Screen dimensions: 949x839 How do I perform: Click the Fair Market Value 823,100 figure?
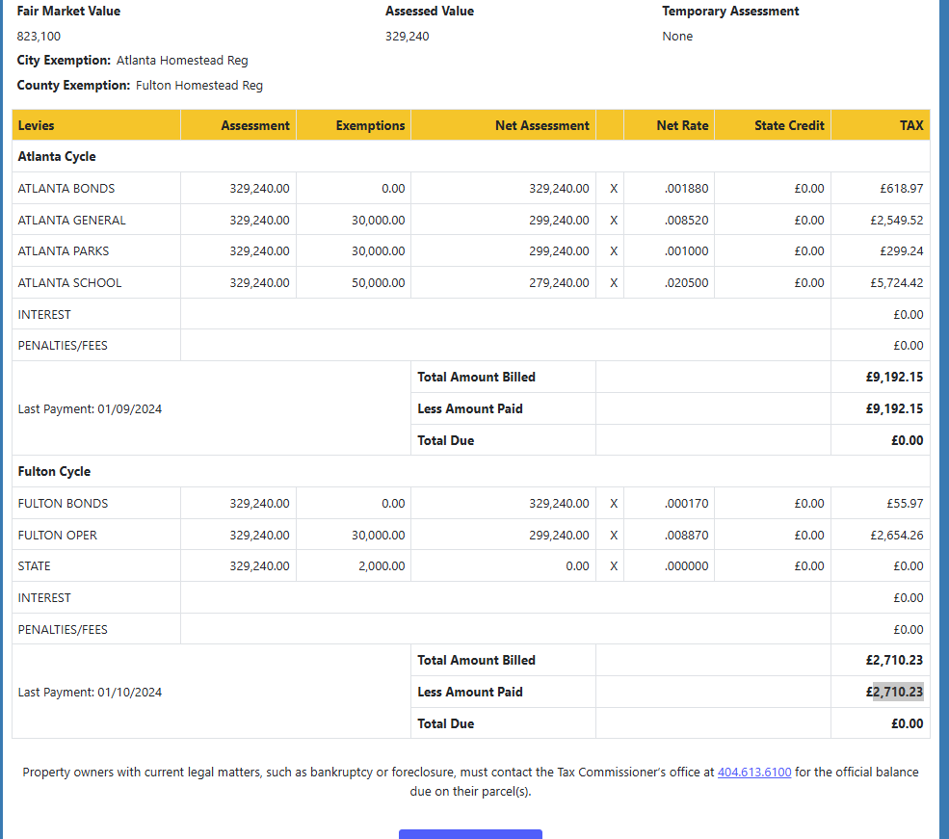(x=39, y=37)
